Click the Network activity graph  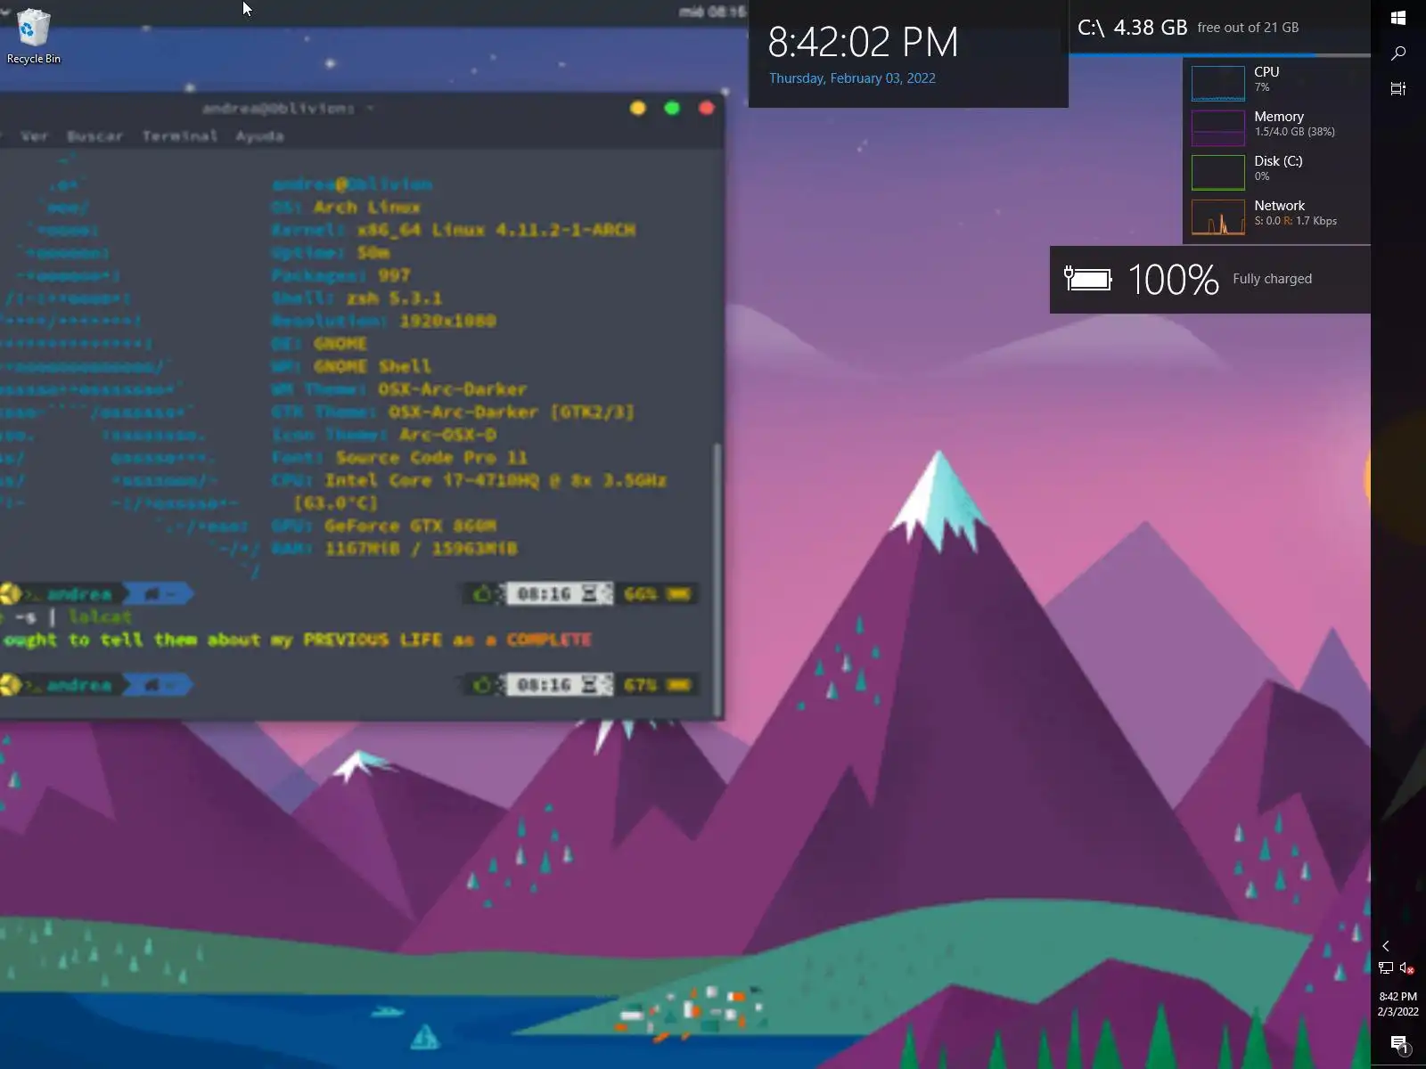pyautogui.click(x=1218, y=216)
